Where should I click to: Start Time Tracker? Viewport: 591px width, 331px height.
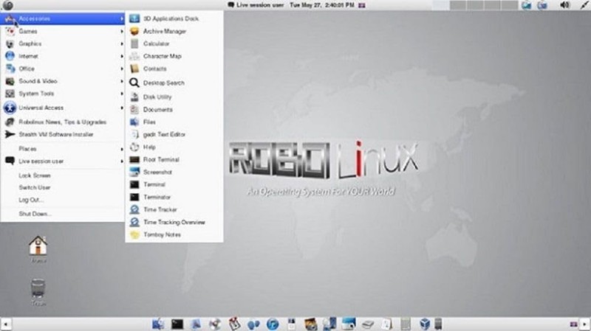pos(174,209)
